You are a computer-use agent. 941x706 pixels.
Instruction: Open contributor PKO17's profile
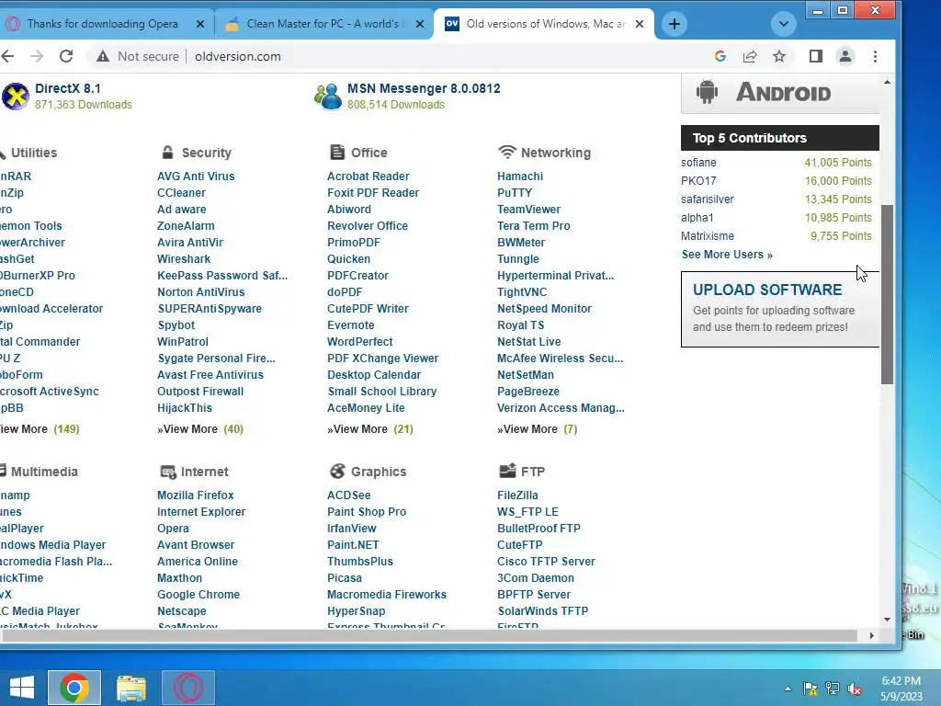[x=698, y=181]
